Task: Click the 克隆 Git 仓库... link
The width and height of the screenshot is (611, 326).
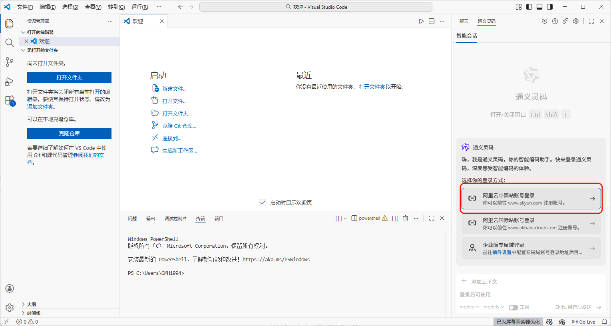Action: tap(179, 126)
